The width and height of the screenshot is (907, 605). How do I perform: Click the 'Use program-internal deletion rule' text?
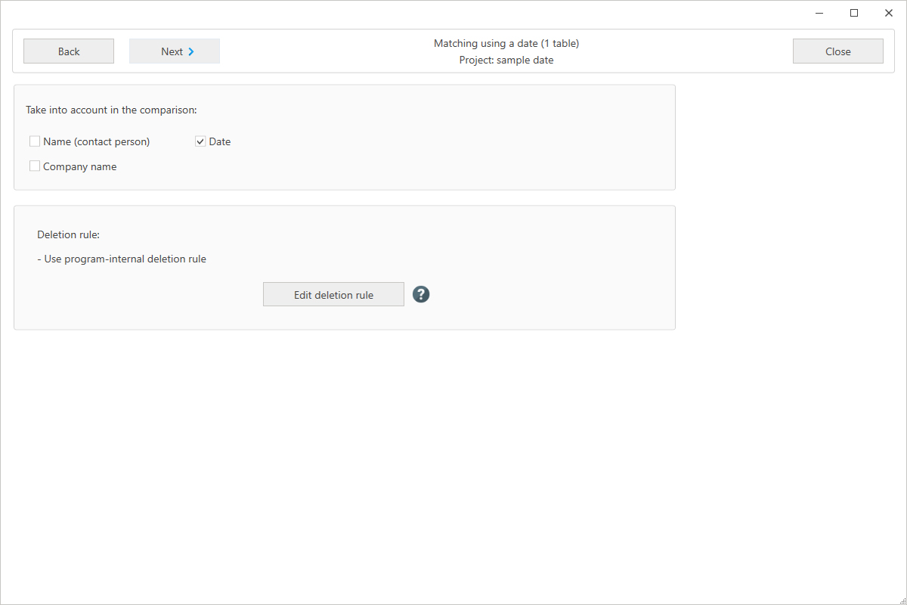tap(122, 259)
